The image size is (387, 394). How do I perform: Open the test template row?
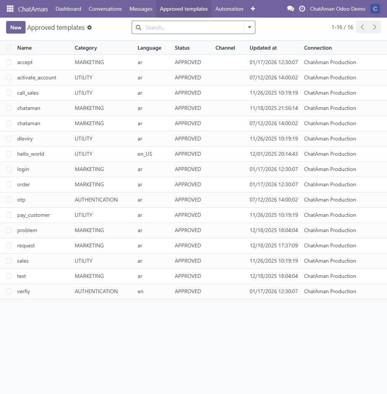point(193,276)
